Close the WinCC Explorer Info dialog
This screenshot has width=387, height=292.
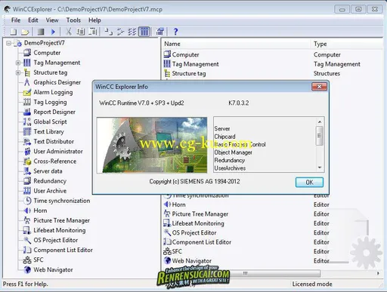pos(319,87)
